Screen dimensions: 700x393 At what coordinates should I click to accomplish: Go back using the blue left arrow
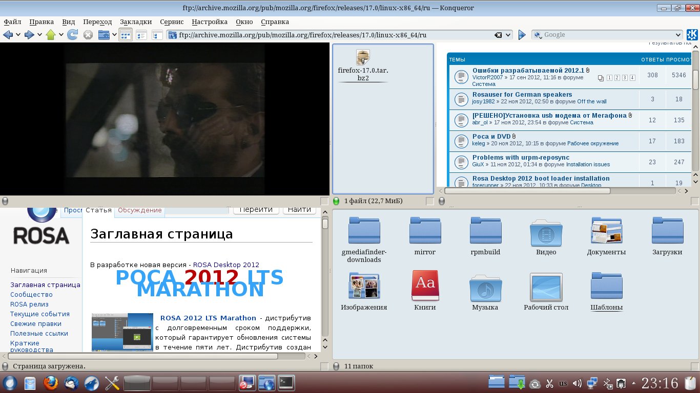click(8, 35)
